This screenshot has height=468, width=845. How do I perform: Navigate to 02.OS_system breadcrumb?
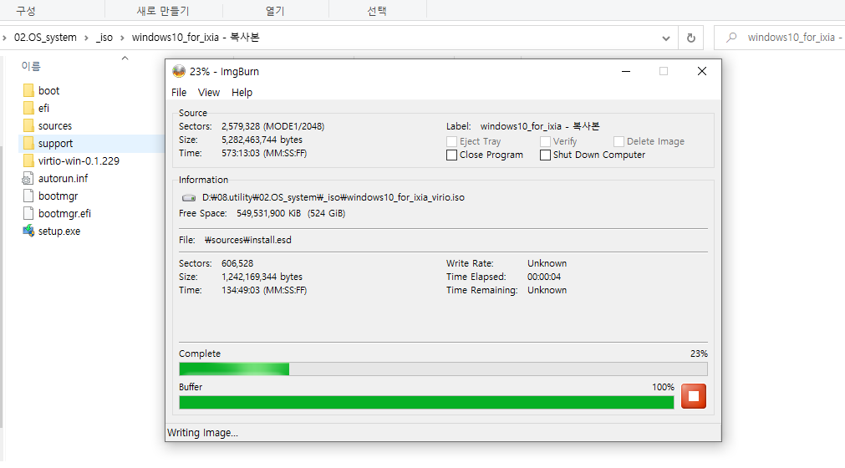tap(45, 38)
